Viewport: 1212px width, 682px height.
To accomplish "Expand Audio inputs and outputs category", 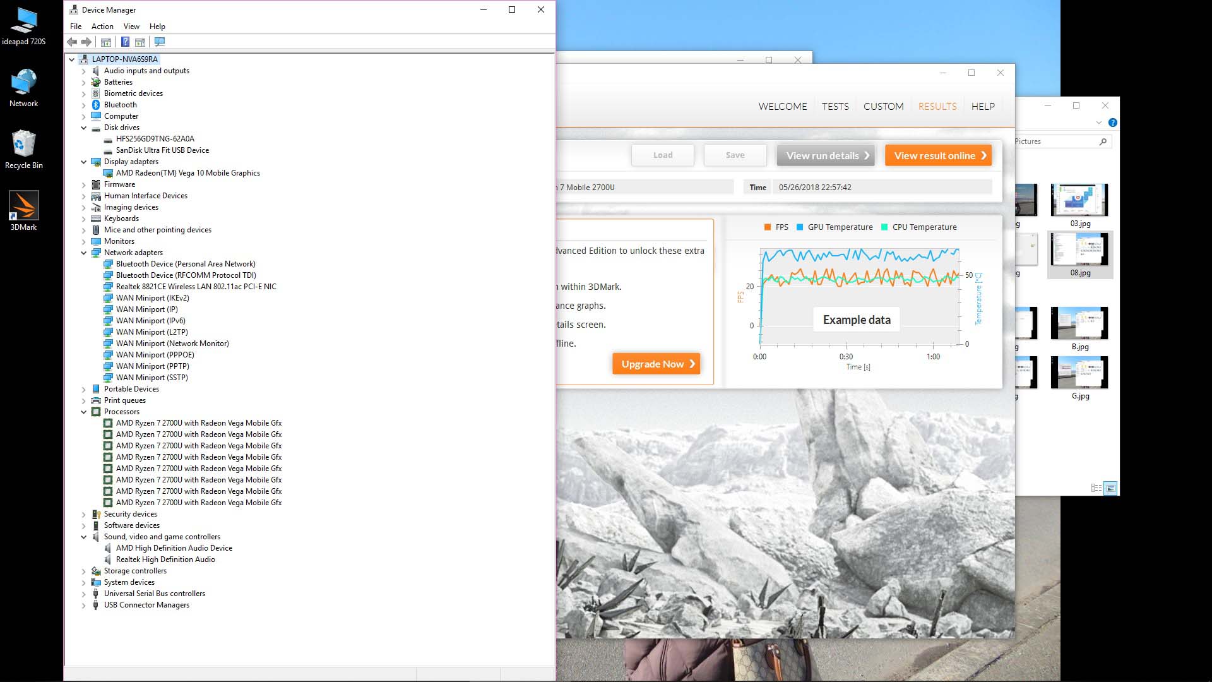I will (x=83, y=71).
